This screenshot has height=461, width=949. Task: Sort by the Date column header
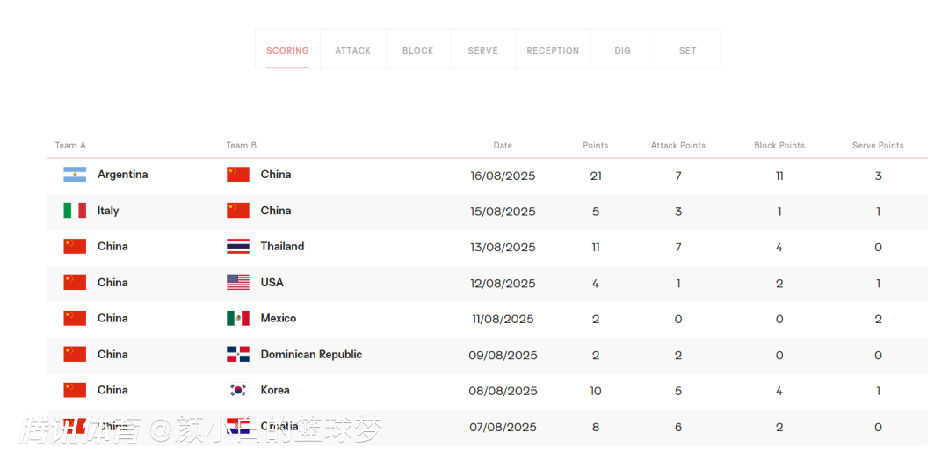coord(503,146)
